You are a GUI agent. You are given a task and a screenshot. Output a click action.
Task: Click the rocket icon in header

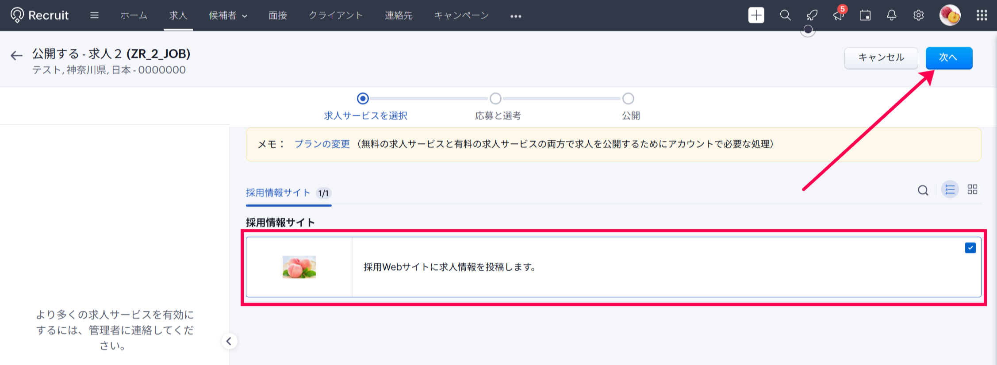pos(812,15)
